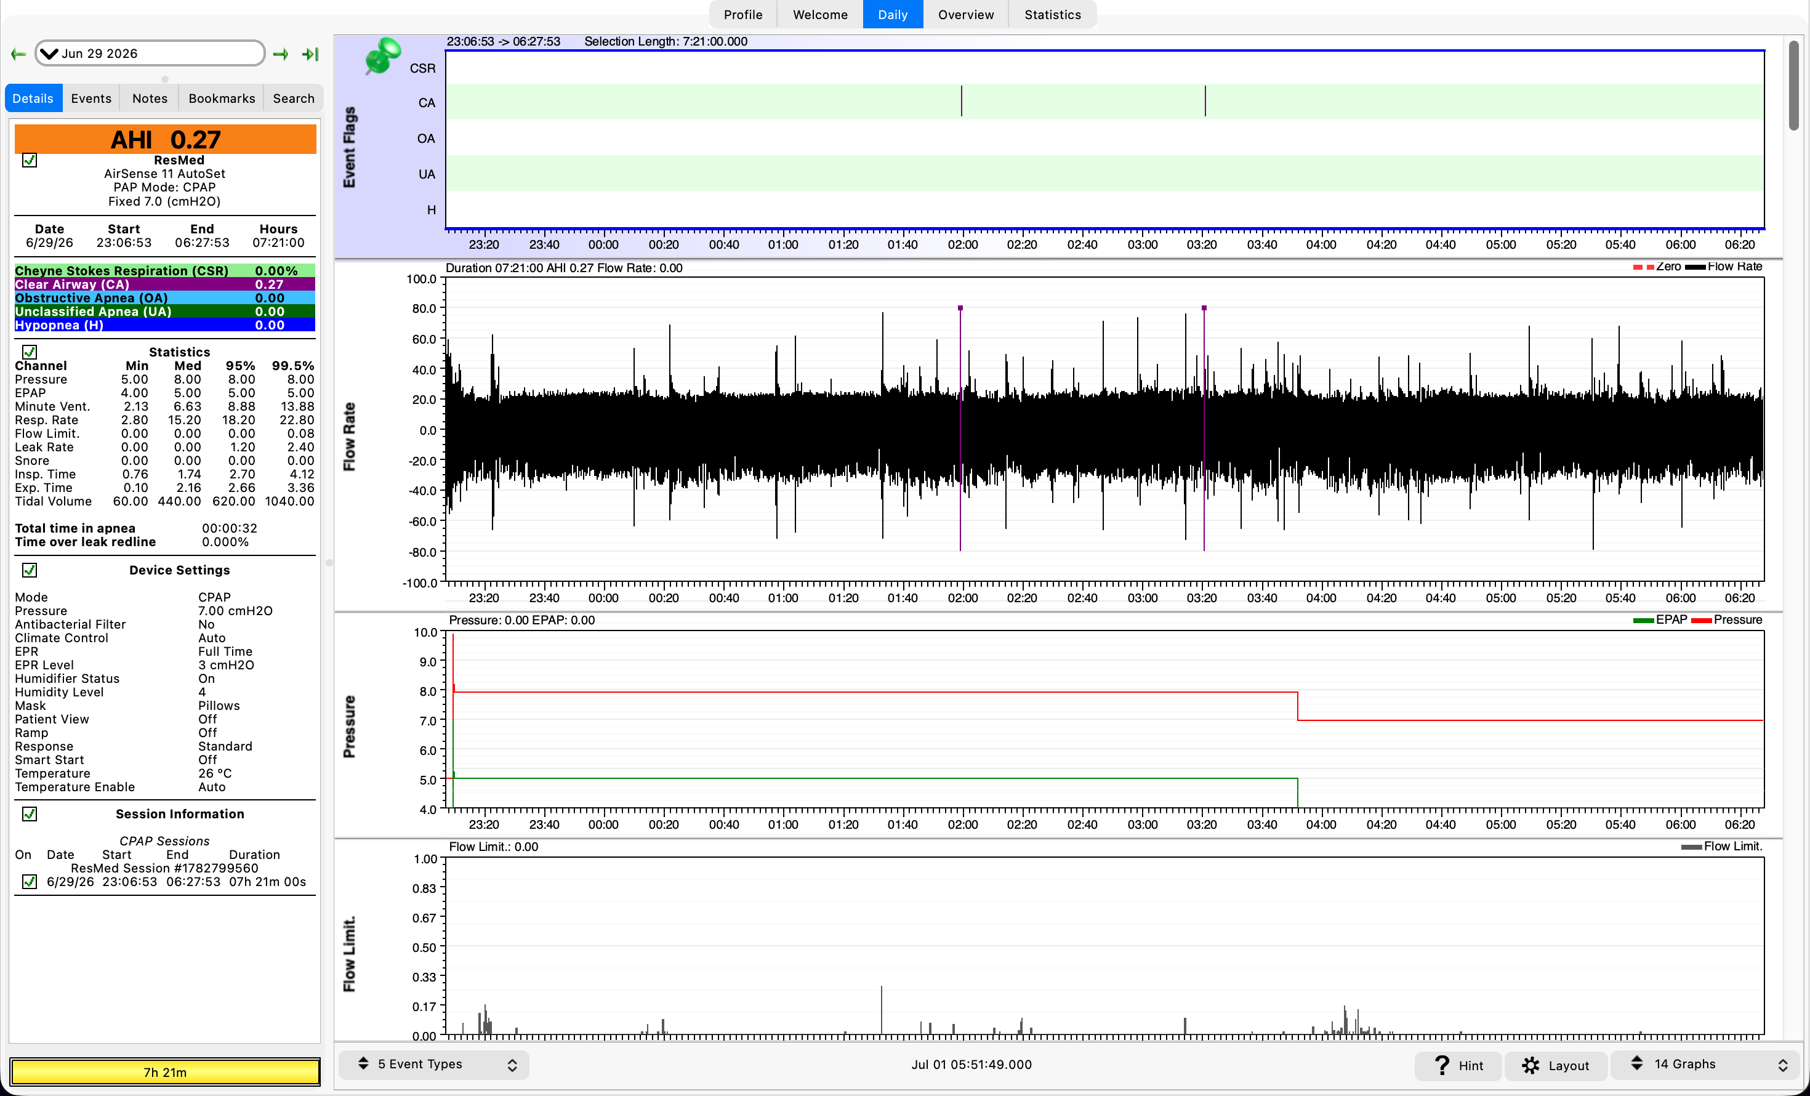Jump to most recent day arrow
The height and width of the screenshot is (1096, 1810).
tap(311, 54)
